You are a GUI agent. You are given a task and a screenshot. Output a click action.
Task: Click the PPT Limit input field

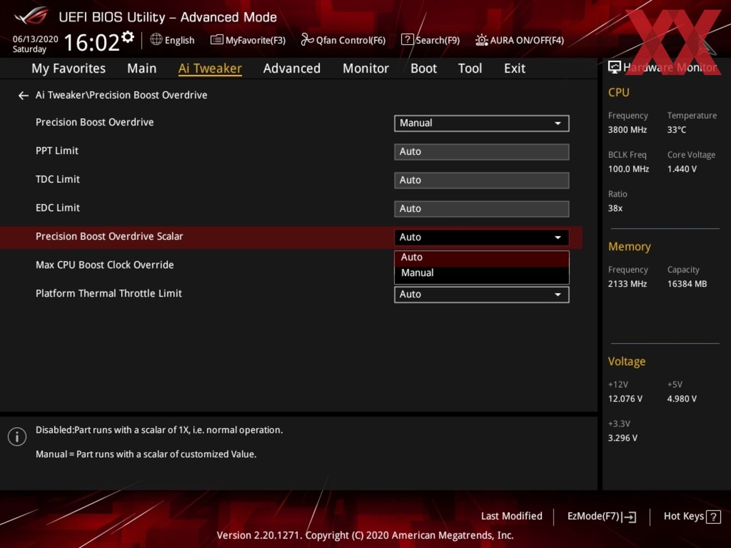[x=482, y=152]
